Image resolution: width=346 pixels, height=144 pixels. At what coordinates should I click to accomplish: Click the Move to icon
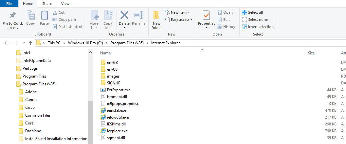[95, 15]
